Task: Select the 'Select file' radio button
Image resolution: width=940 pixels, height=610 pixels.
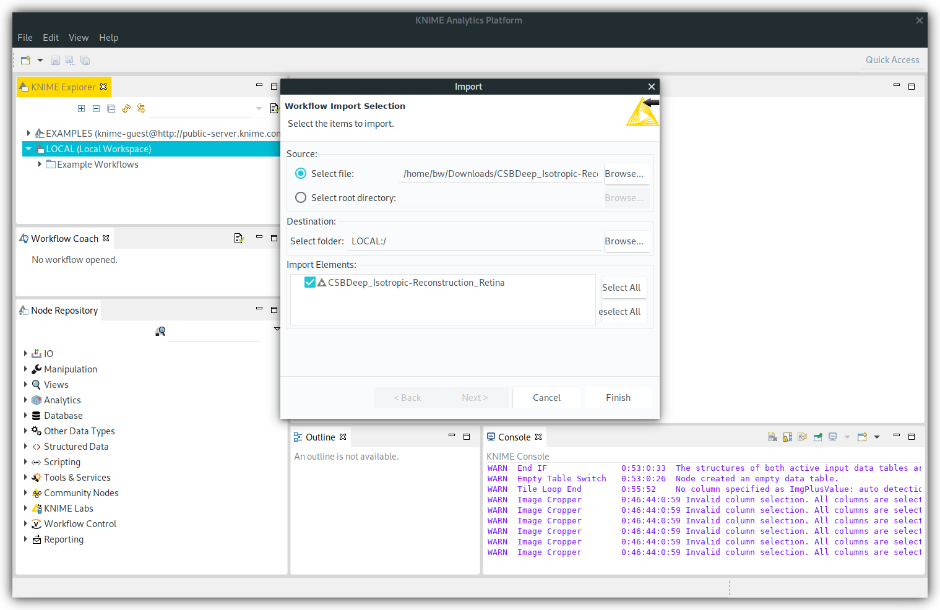Action: click(x=301, y=174)
